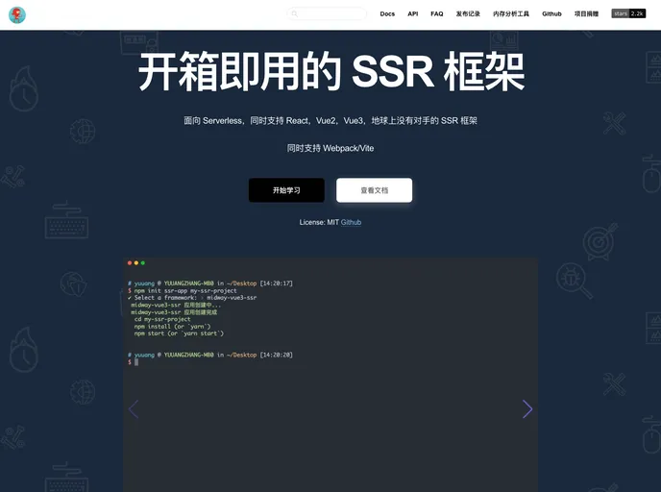Open the 项目捐赠 donation page
The image size is (661, 492).
pos(586,13)
